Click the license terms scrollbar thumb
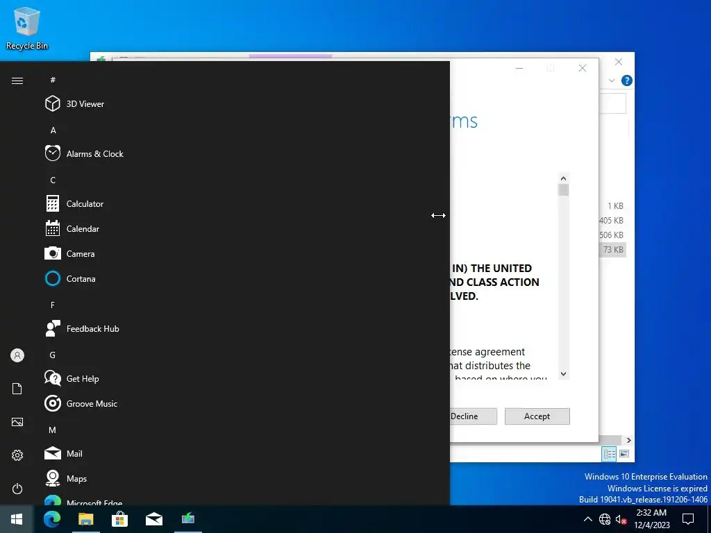 pos(563,190)
